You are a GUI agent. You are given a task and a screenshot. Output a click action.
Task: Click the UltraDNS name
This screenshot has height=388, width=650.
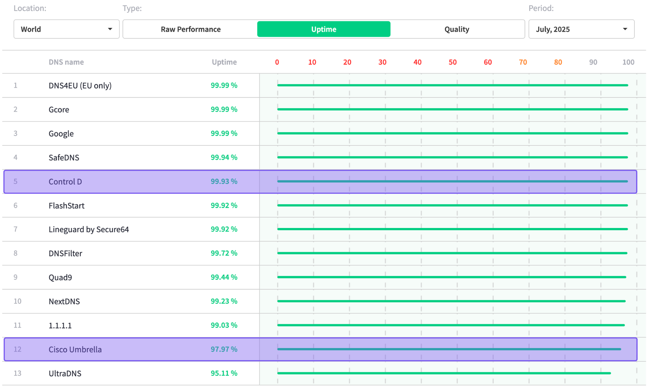pos(65,373)
